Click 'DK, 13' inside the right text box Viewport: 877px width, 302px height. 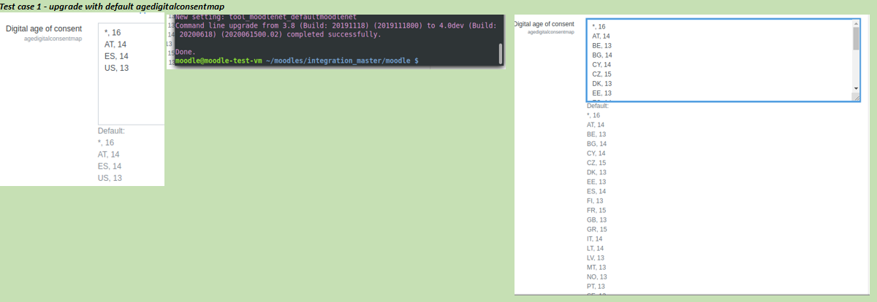coord(602,83)
